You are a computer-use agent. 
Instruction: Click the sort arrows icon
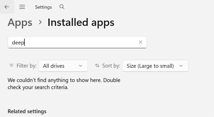97,66
